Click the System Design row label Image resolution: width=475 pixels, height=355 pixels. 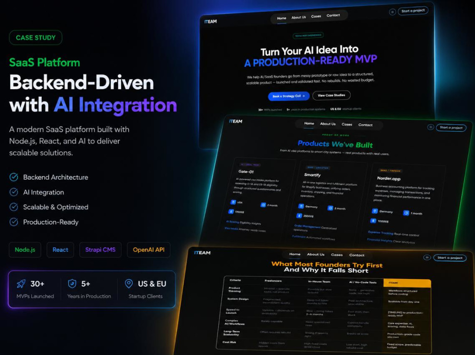238,299
